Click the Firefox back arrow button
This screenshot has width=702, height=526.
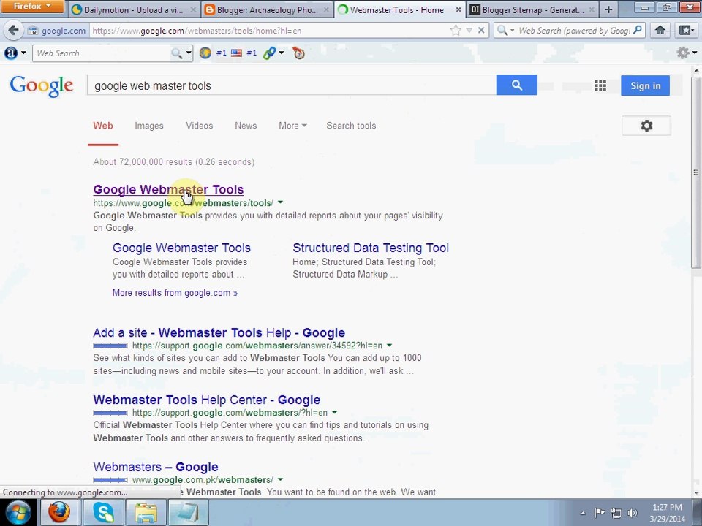coord(13,31)
